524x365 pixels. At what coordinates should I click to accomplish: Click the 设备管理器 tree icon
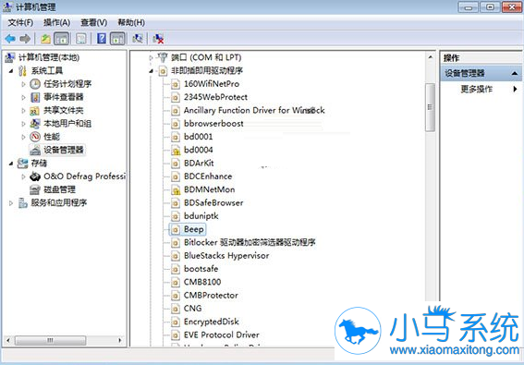[x=35, y=150]
